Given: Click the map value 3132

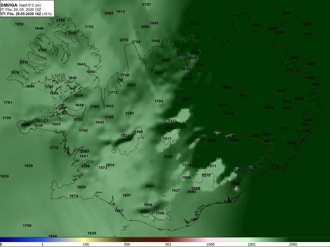Looking at the screenshot, I should click(308, 34).
